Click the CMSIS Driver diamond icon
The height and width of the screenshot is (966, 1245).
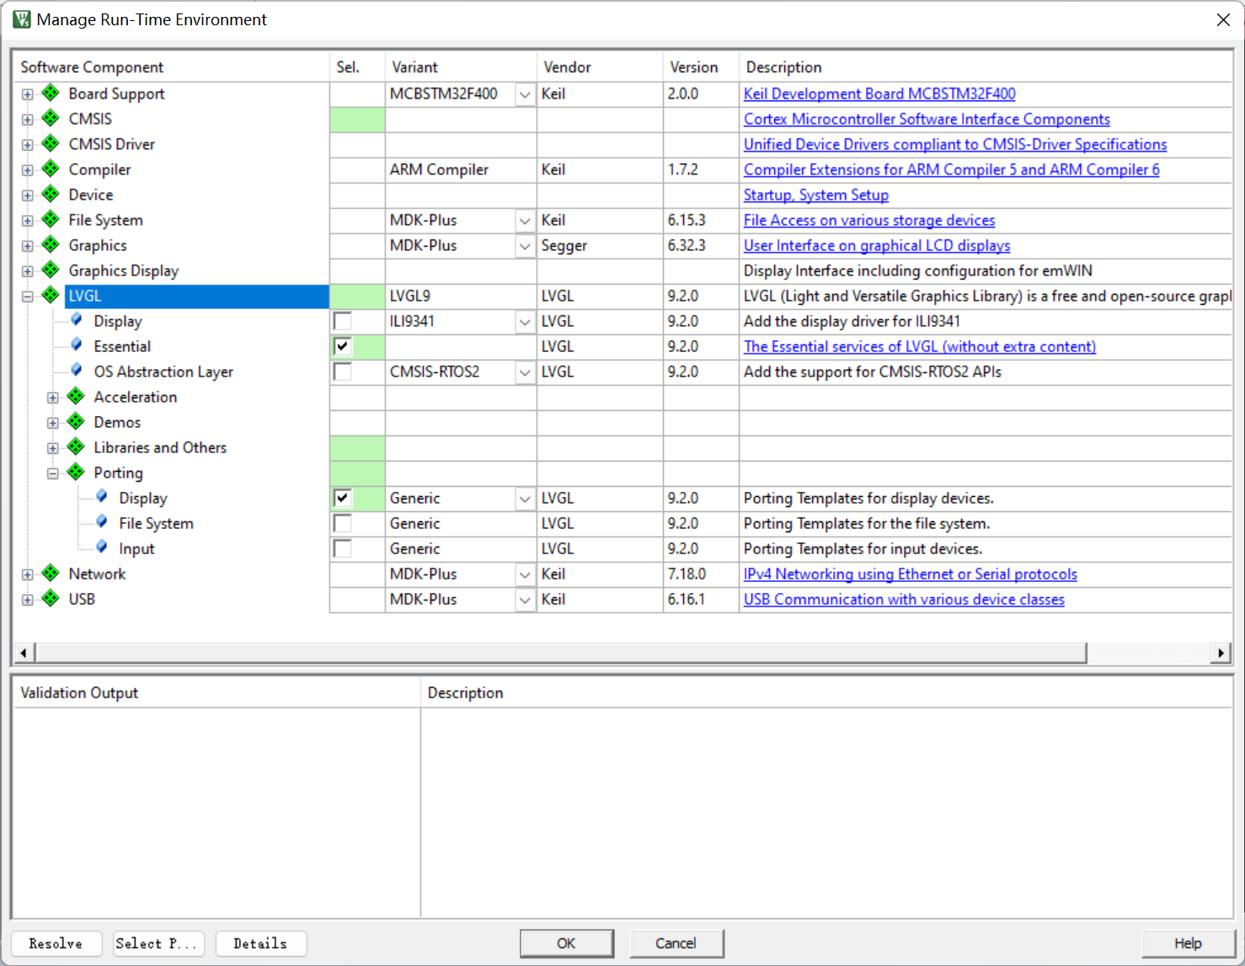(51, 143)
